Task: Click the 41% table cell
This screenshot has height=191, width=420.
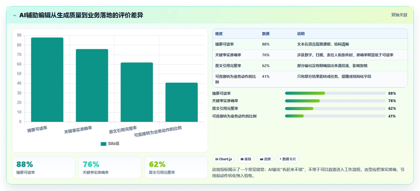Action: 266,77
